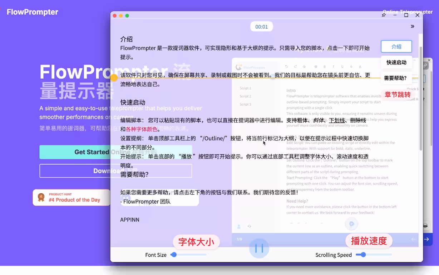The image size is (439, 275).
Task: Jump to the 需要帮助? outline section
Action: (x=396, y=78)
